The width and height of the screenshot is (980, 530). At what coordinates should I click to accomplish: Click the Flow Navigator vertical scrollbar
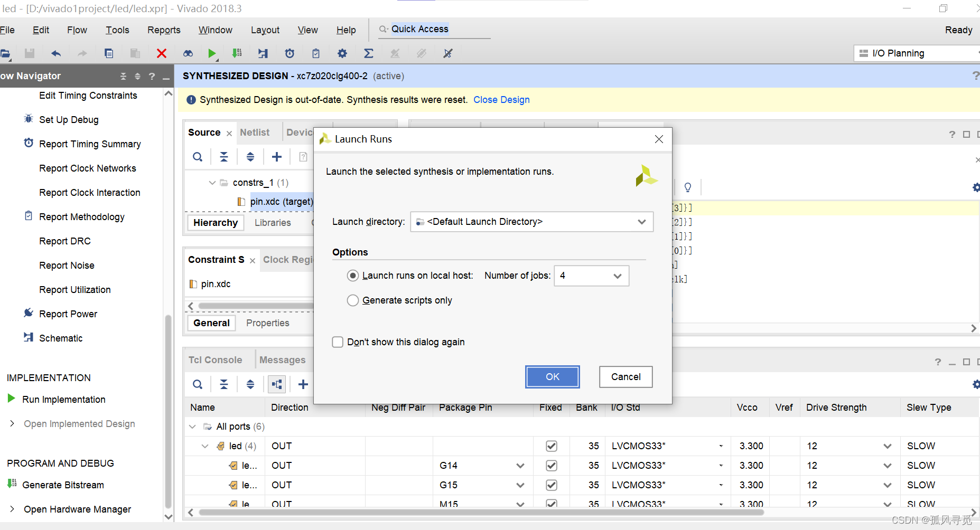pyautogui.click(x=169, y=412)
